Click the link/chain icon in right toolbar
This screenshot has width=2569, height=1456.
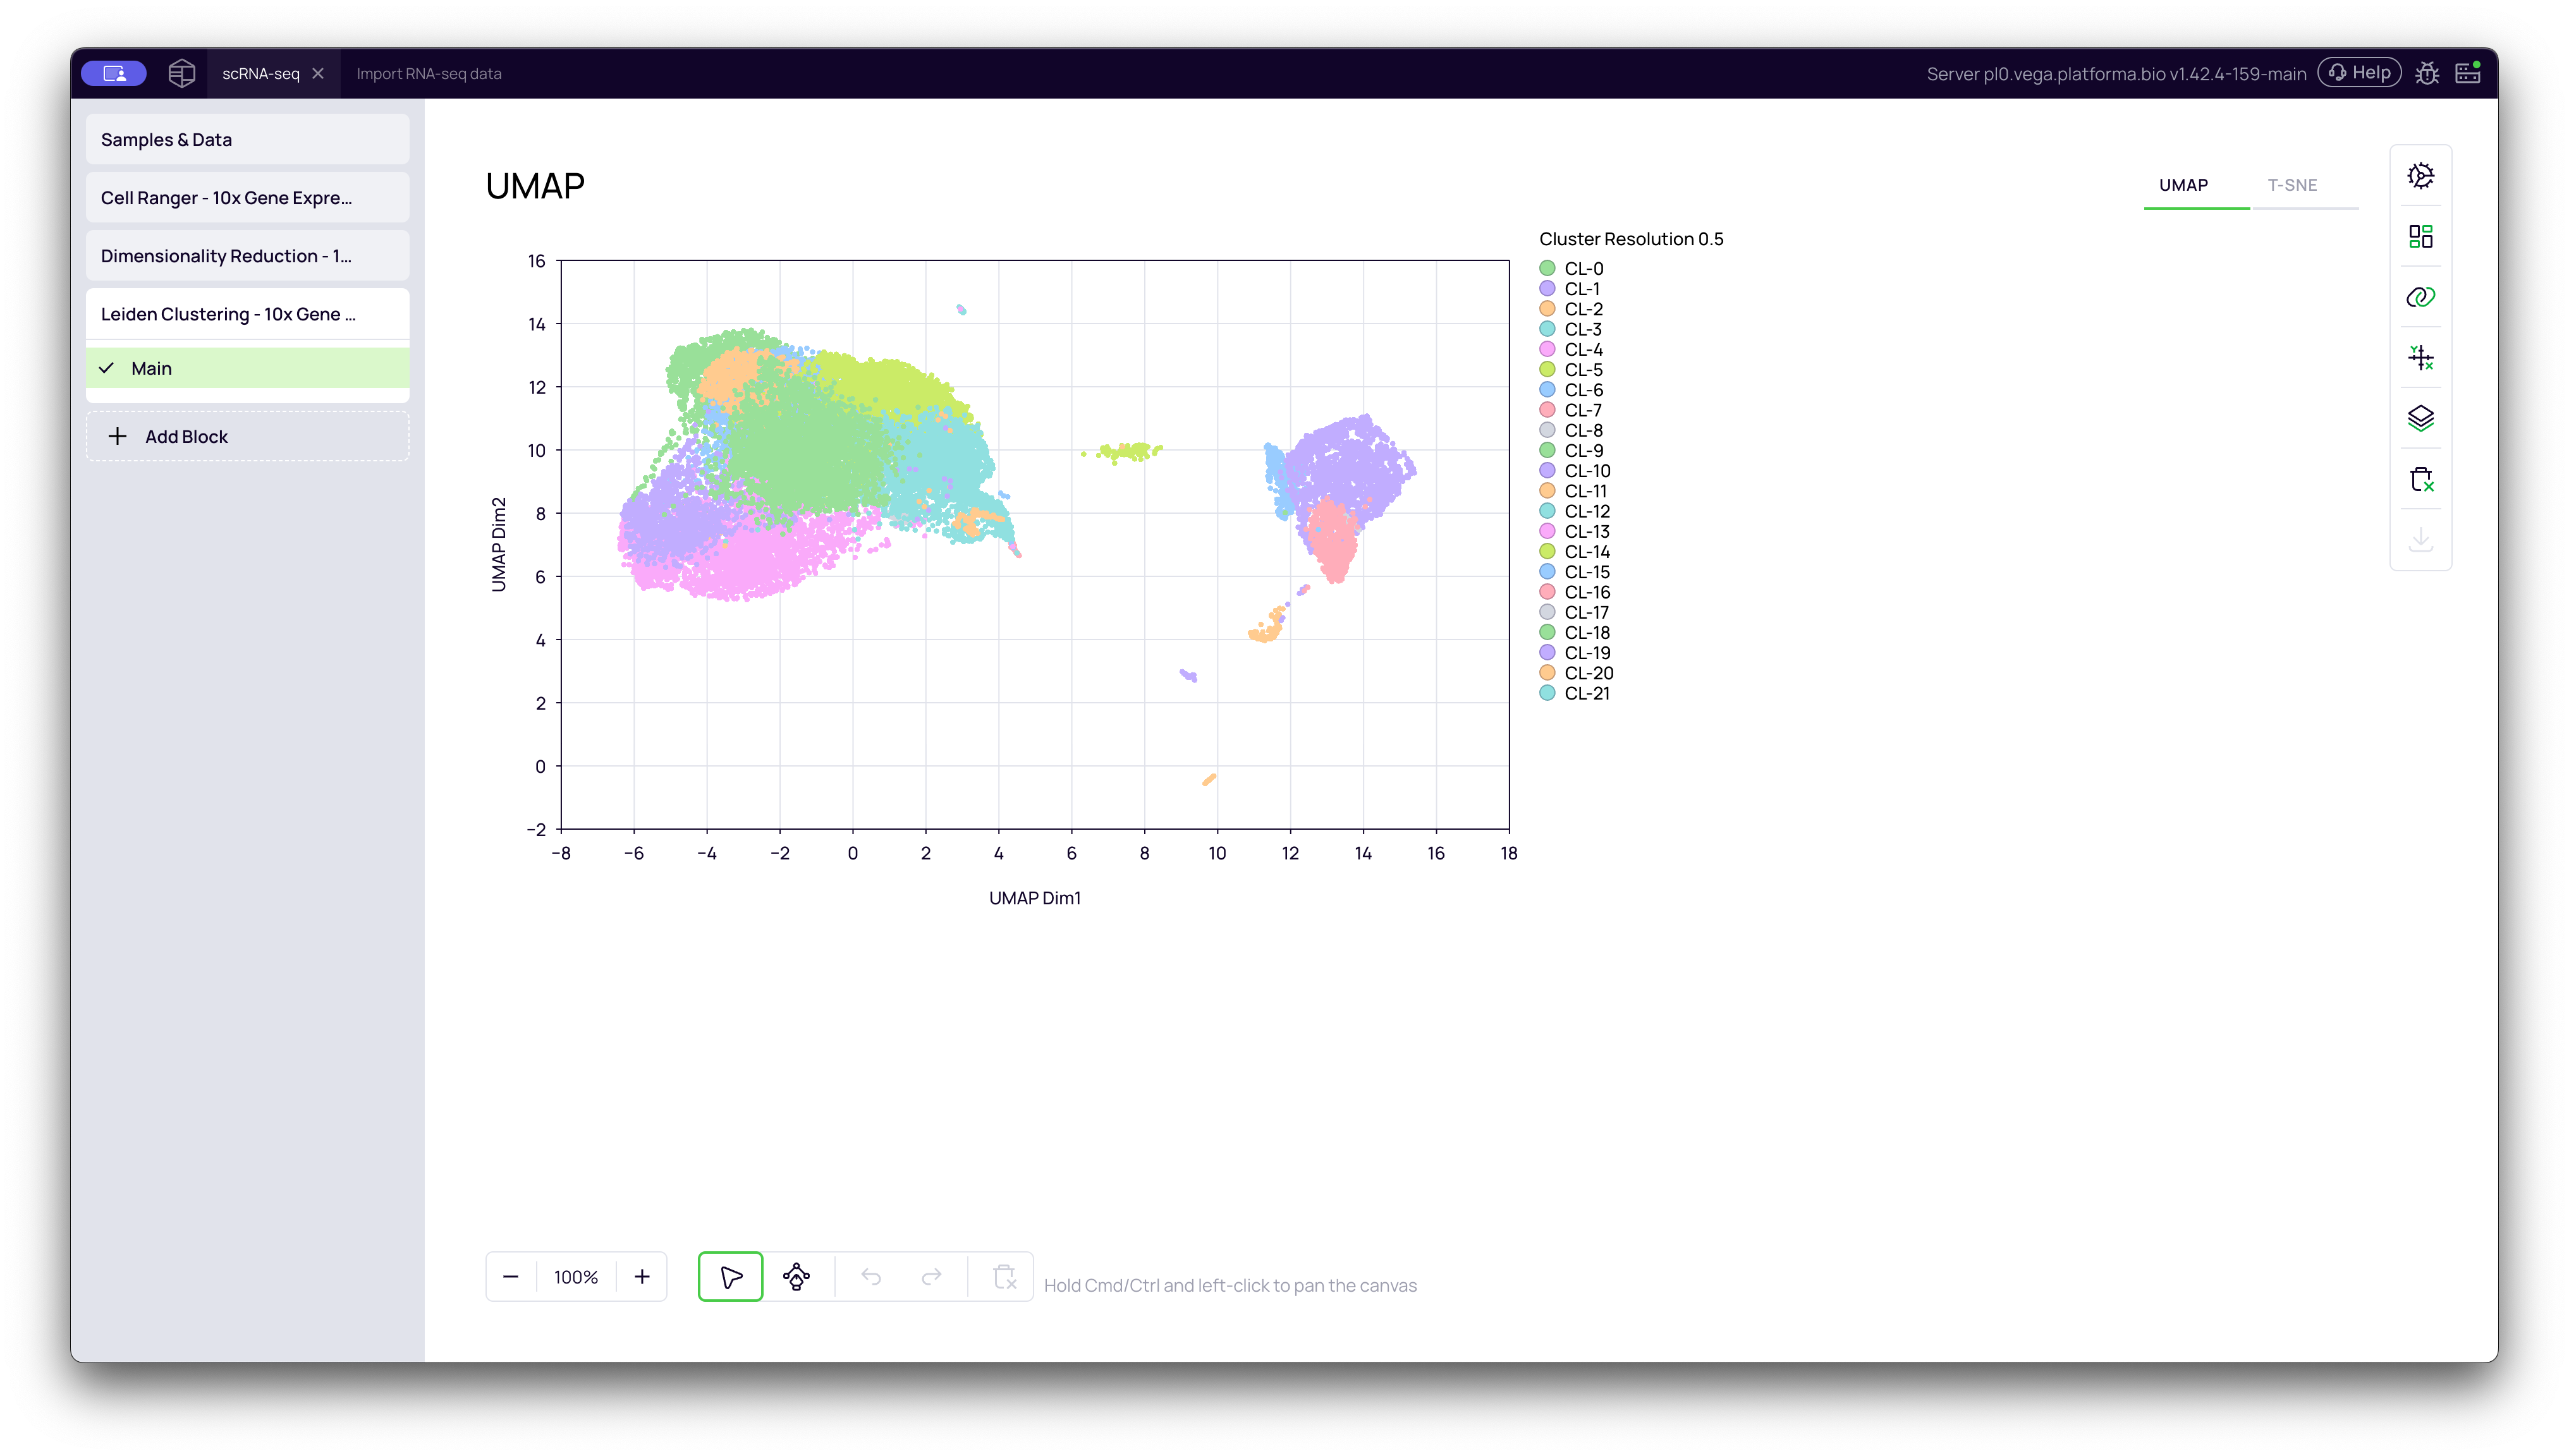[2421, 297]
